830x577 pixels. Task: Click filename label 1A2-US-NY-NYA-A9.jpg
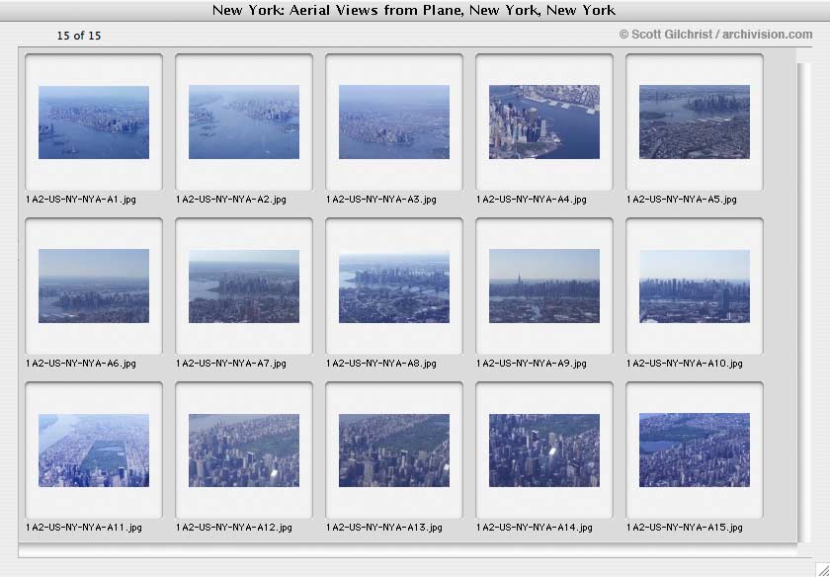coord(532,364)
